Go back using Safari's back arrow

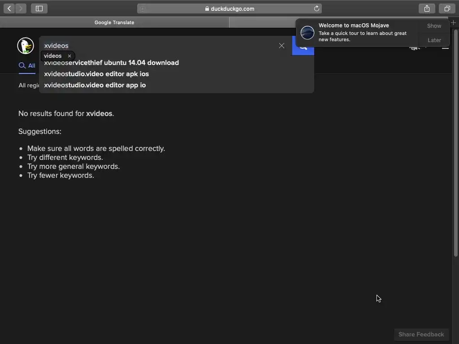click(9, 9)
